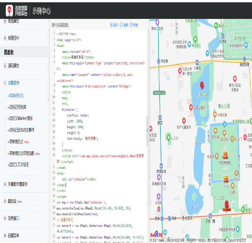Image resolution: width=252 pixels, height=243 pixels.
Task: Click the 妇产儿童医院 hospital icon
Action: tap(184, 120)
